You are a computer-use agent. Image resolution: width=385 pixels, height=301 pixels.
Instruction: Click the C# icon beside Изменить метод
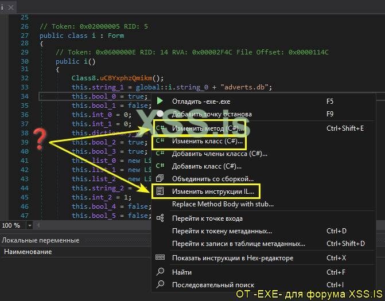[160, 128]
